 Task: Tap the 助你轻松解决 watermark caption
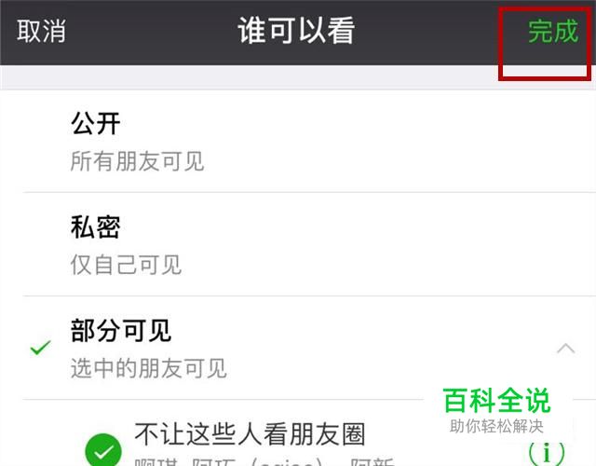(496, 427)
